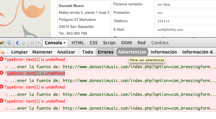The width and height of the screenshot is (216, 119).
Task: Open the Script panel
Action: point(109,43)
